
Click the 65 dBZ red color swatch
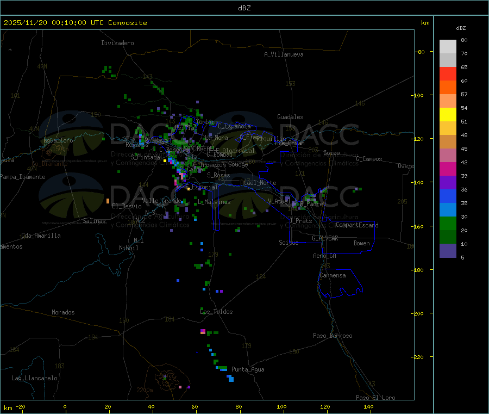coord(448,73)
